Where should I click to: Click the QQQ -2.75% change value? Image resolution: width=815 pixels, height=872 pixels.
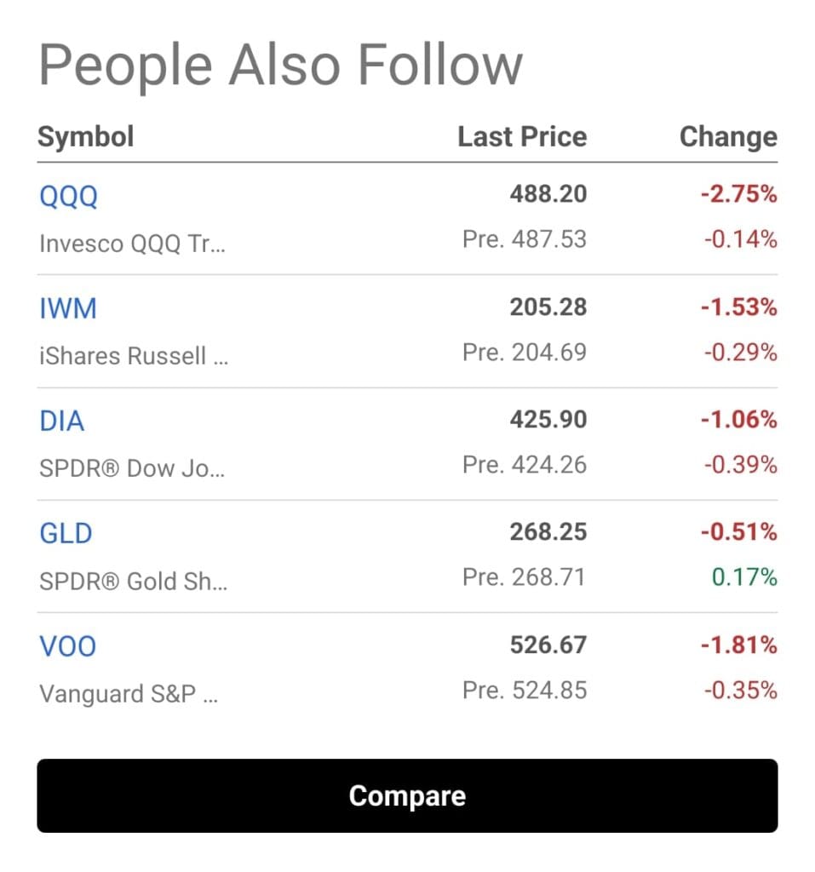(739, 194)
